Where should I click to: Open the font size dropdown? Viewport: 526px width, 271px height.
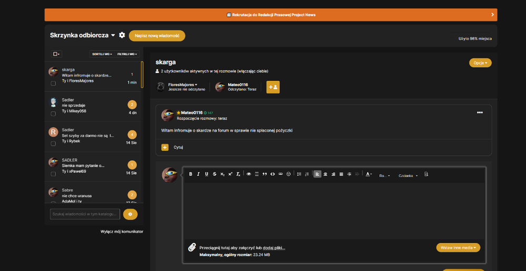tap(385, 175)
